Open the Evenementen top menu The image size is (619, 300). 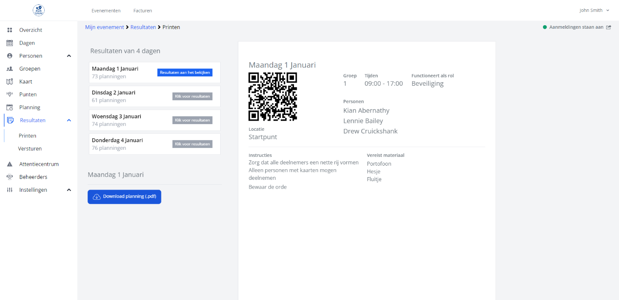[106, 11]
